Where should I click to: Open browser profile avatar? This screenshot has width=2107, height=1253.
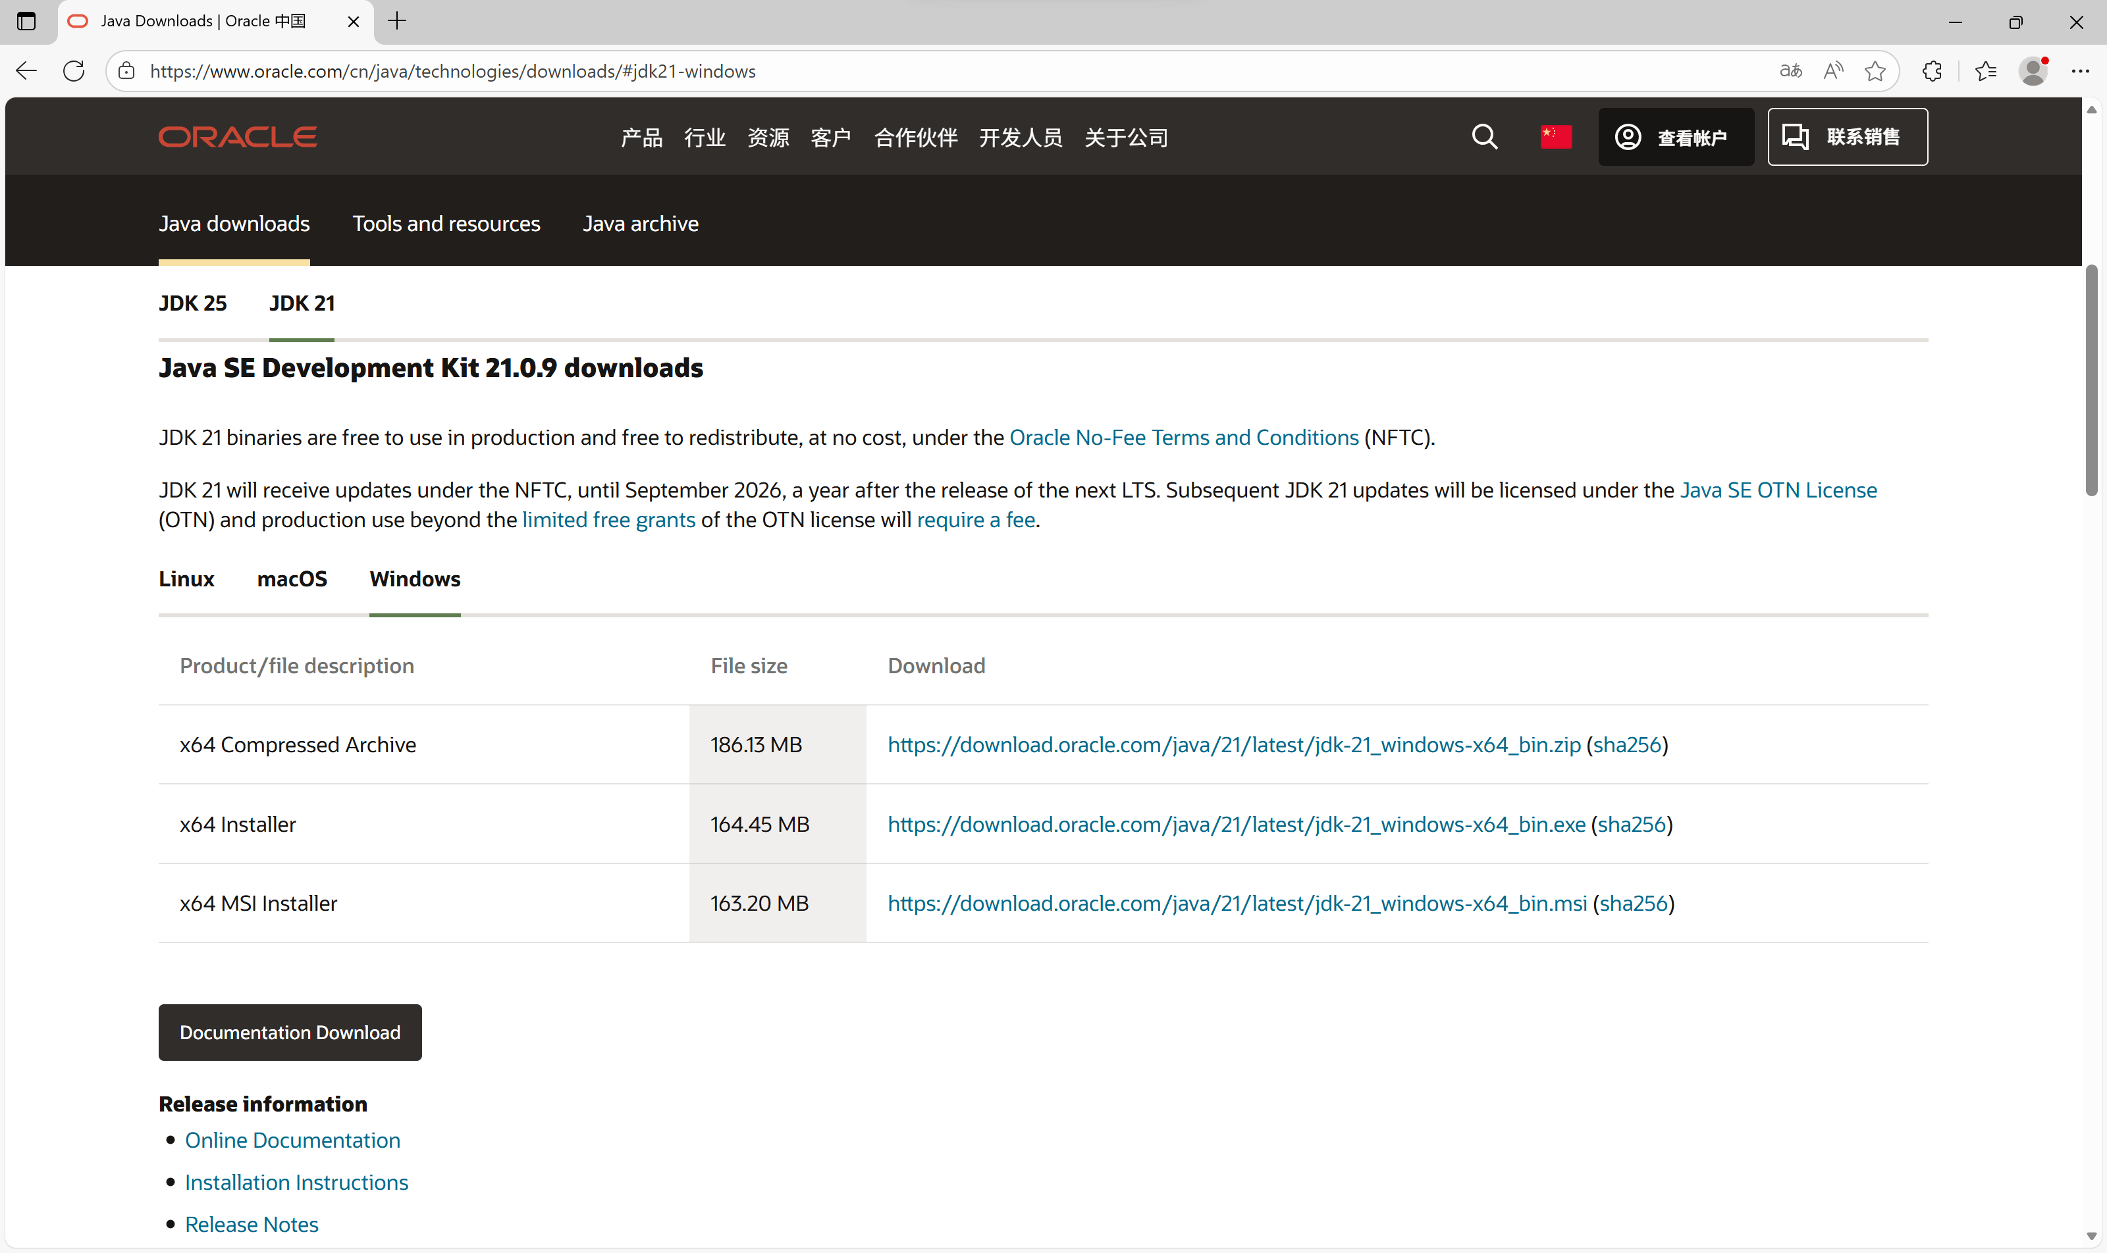(2033, 71)
